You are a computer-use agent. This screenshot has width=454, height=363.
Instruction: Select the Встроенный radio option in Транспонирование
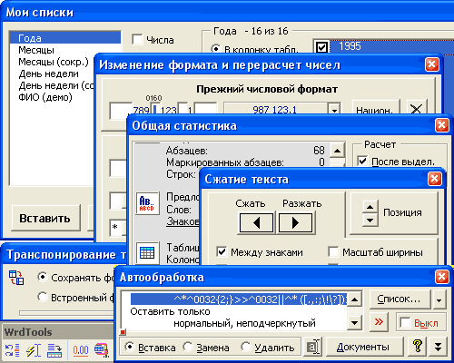(x=43, y=297)
